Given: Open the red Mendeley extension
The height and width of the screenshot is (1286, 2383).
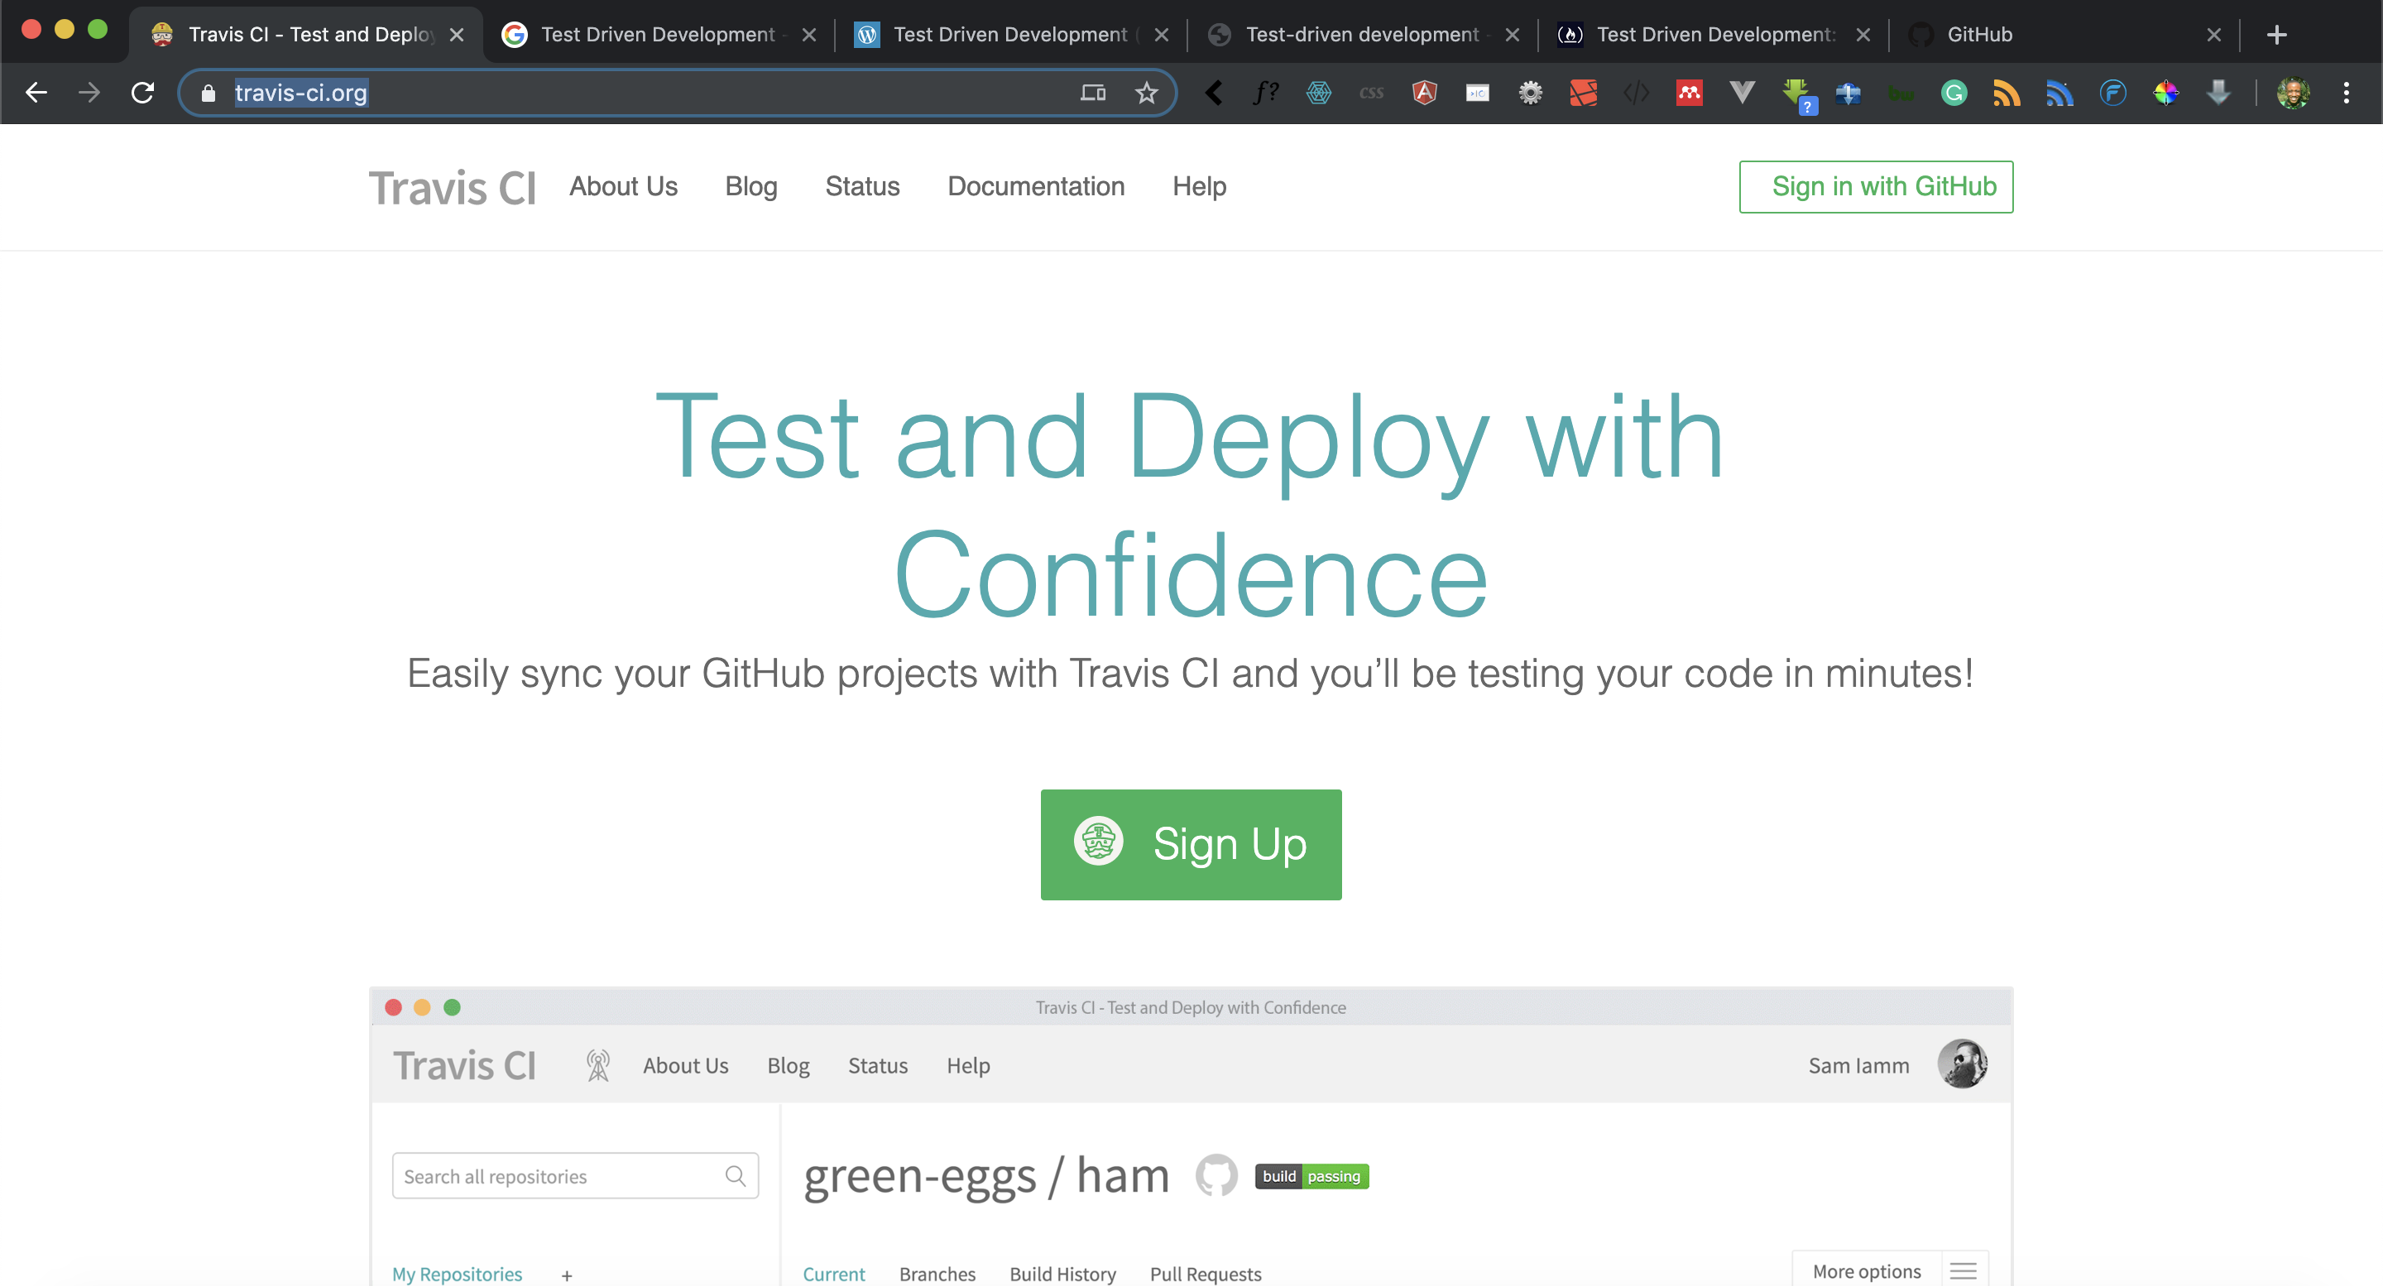Looking at the screenshot, I should click(x=1689, y=93).
